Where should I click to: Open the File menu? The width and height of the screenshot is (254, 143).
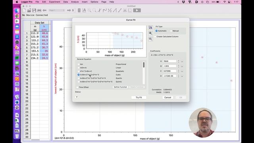(x=37, y=2)
